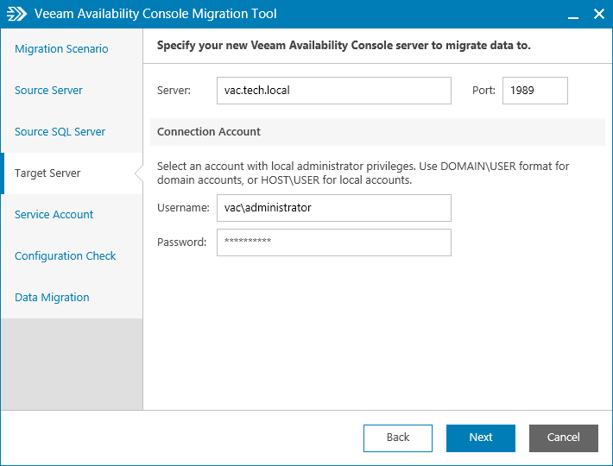Open the Configuration Check step

tap(65, 256)
